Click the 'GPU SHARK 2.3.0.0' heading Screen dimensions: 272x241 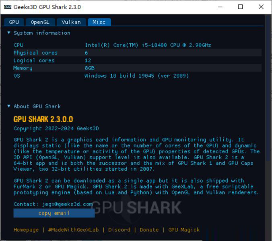(43, 119)
